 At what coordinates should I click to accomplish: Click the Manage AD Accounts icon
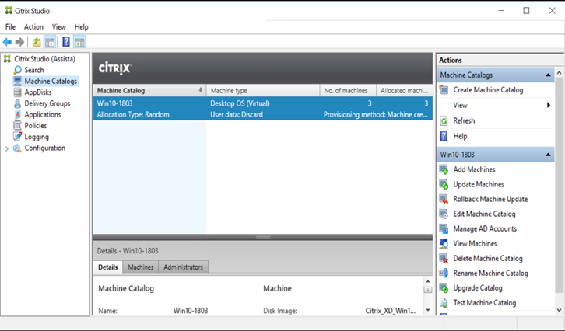(x=444, y=228)
